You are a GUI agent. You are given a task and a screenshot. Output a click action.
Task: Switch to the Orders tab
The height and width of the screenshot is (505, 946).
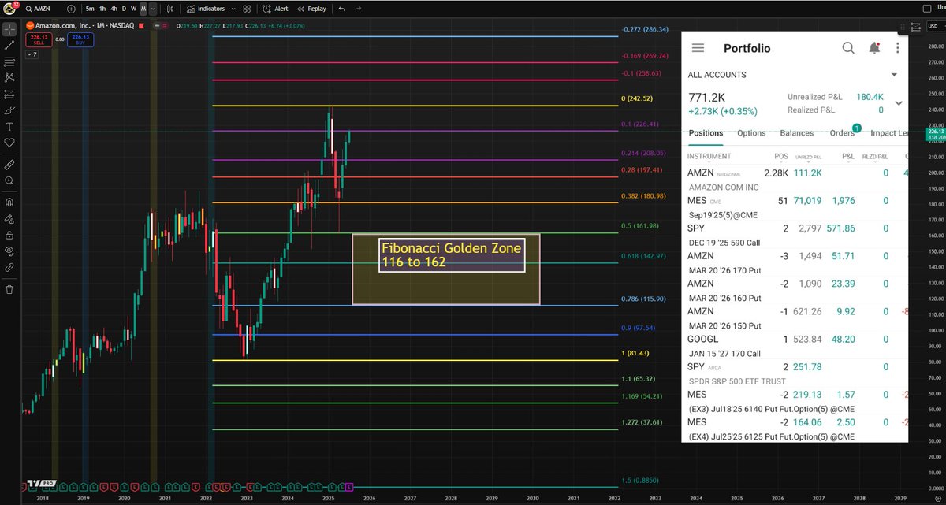click(842, 133)
